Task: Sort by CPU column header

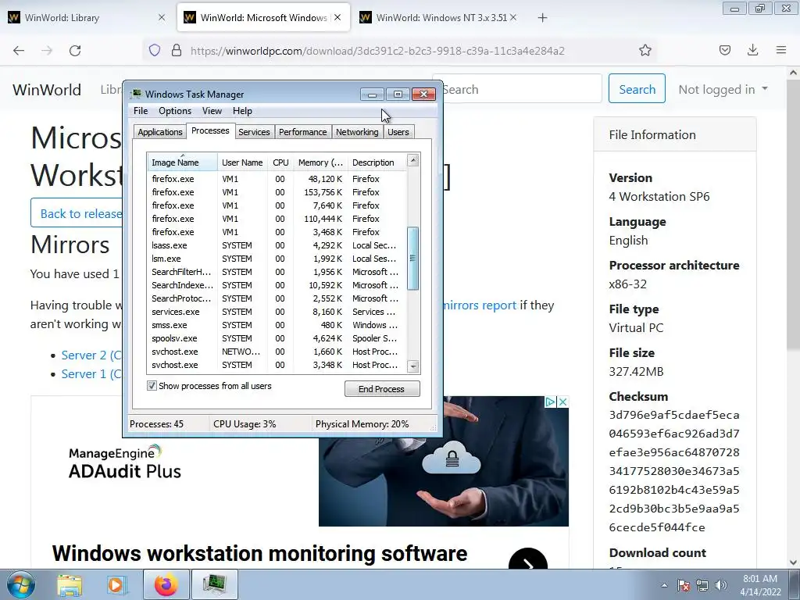Action: click(x=280, y=162)
